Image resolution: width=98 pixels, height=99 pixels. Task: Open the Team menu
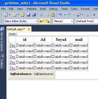tap(64, 9)
